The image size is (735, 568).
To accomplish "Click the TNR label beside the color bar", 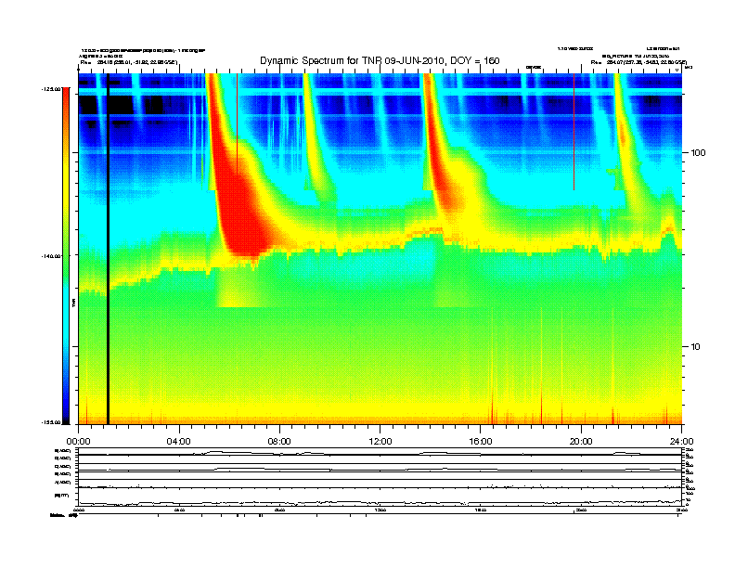I will [73, 303].
